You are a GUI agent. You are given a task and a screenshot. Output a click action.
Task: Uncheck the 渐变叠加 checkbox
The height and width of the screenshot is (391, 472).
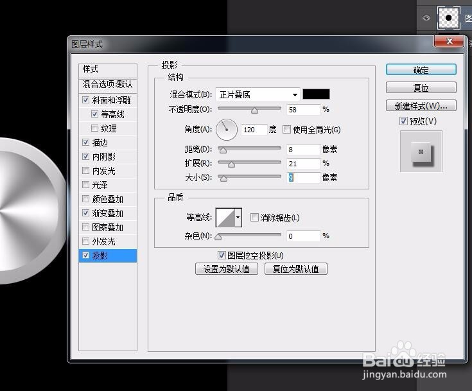click(x=86, y=213)
